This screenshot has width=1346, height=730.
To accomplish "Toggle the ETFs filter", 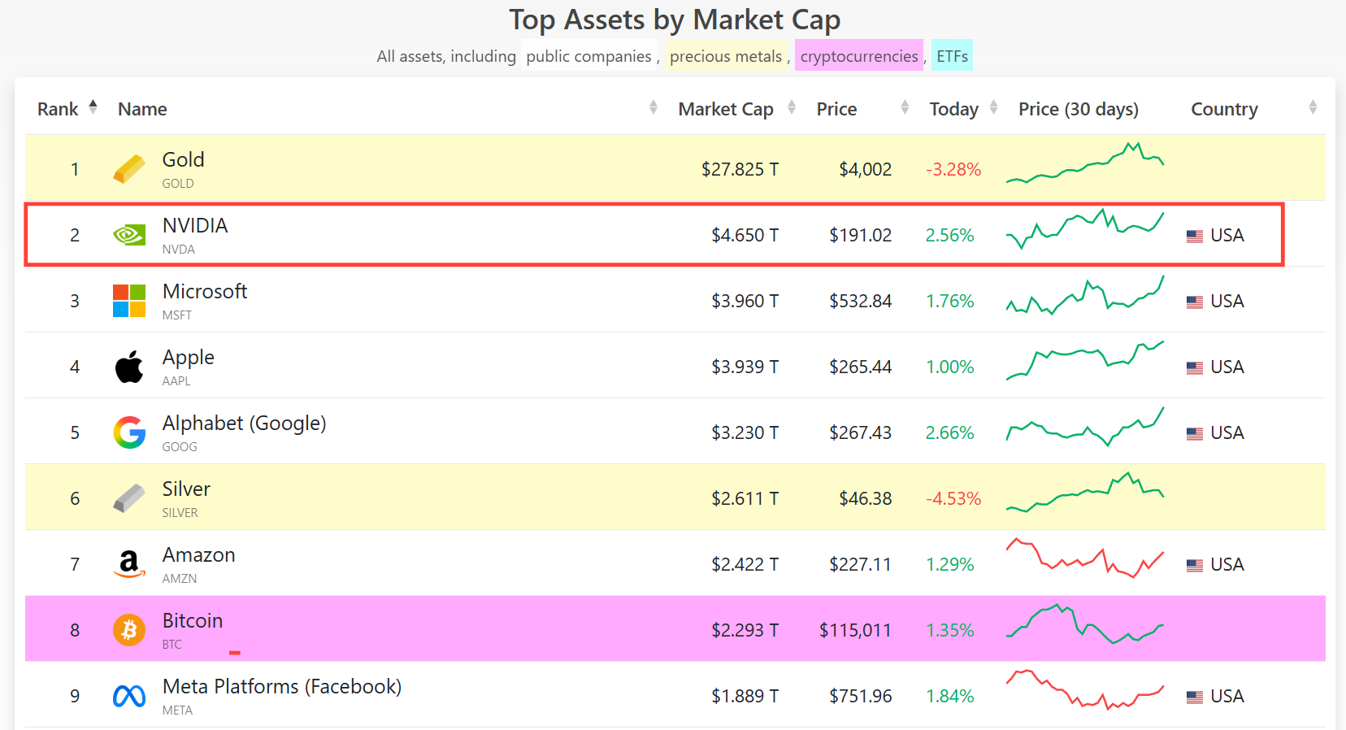I will click(952, 56).
